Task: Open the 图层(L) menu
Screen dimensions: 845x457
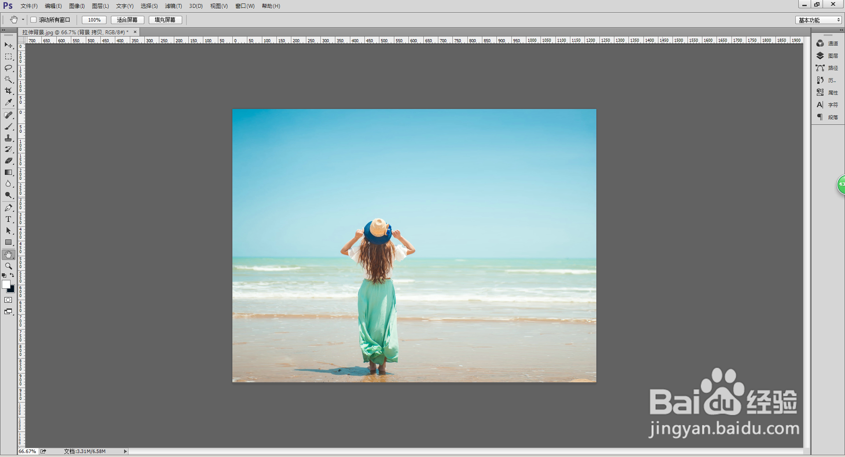Action: tap(100, 6)
